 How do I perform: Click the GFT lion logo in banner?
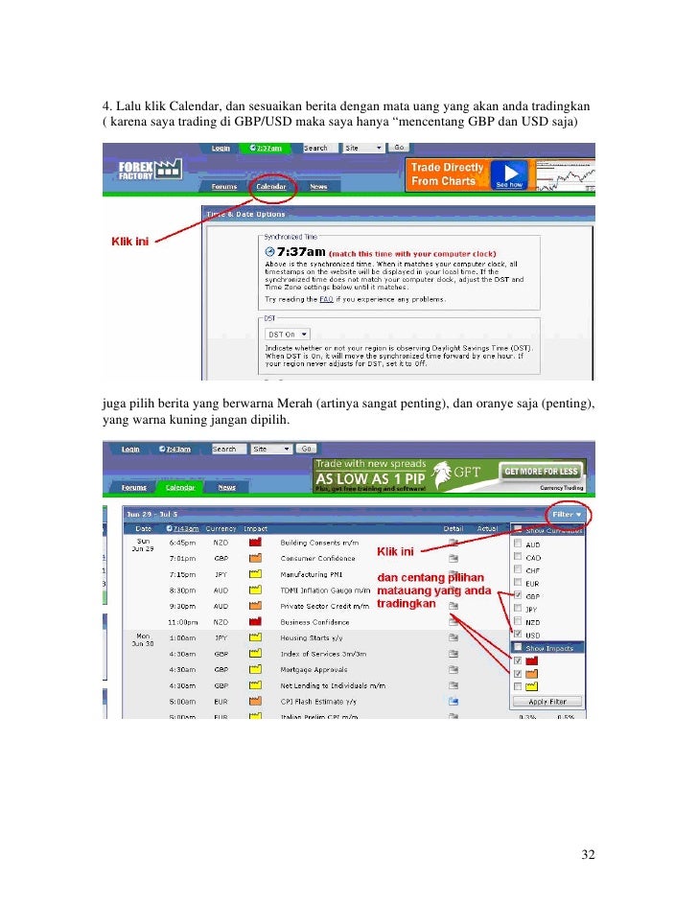pos(442,475)
